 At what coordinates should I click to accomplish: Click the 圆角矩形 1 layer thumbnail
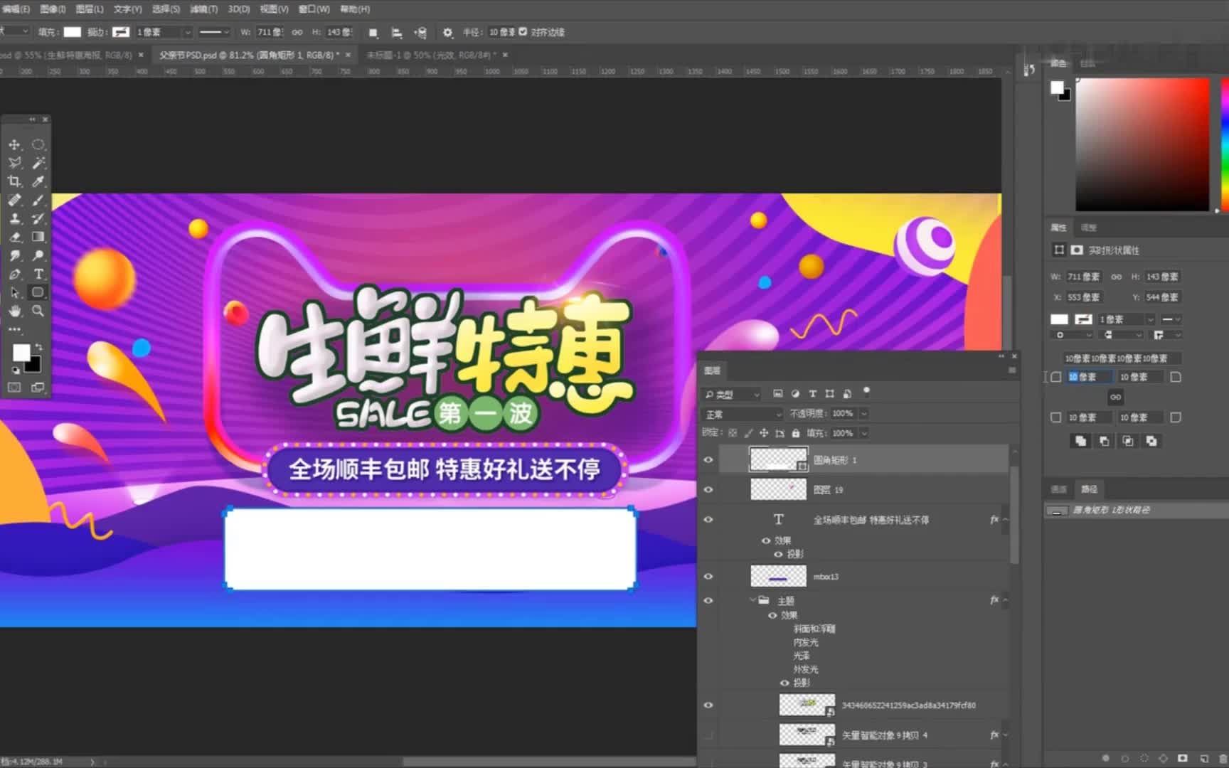click(779, 459)
